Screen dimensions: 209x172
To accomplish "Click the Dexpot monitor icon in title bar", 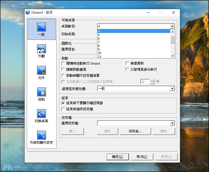I will pos(28,12).
